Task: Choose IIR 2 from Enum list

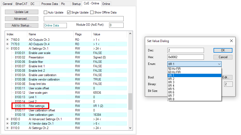Action: point(194,79)
